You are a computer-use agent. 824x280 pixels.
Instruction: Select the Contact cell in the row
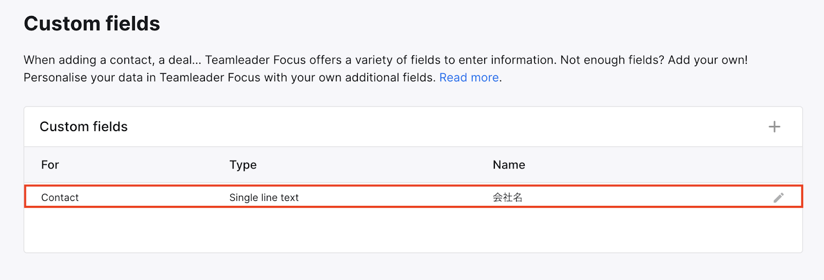(60, 198)
